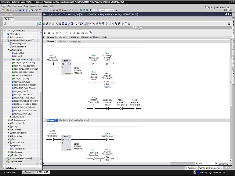Insert a close branch instruction

66,33
